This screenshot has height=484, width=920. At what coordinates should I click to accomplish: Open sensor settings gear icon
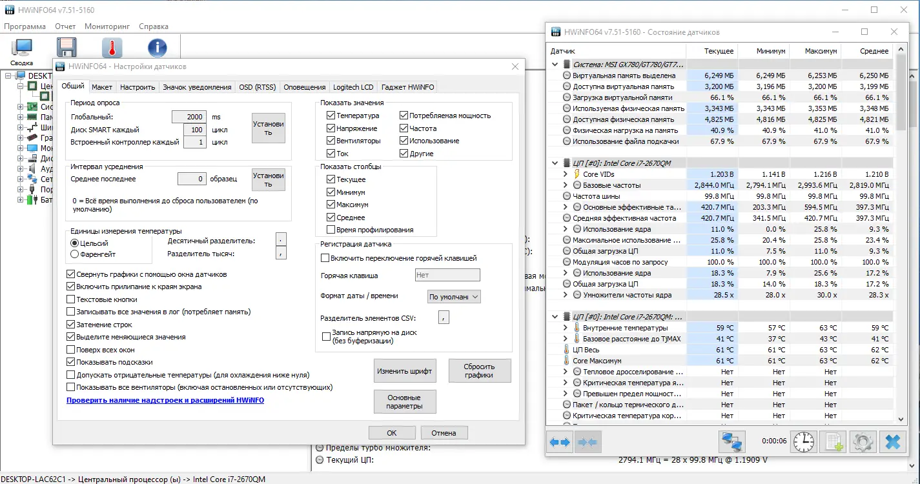pyautogui.click(x=863, y=442)
